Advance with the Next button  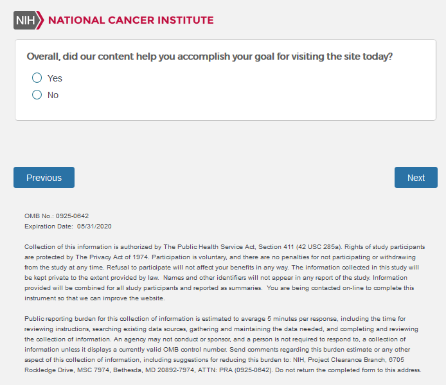[x=416, y=178]
